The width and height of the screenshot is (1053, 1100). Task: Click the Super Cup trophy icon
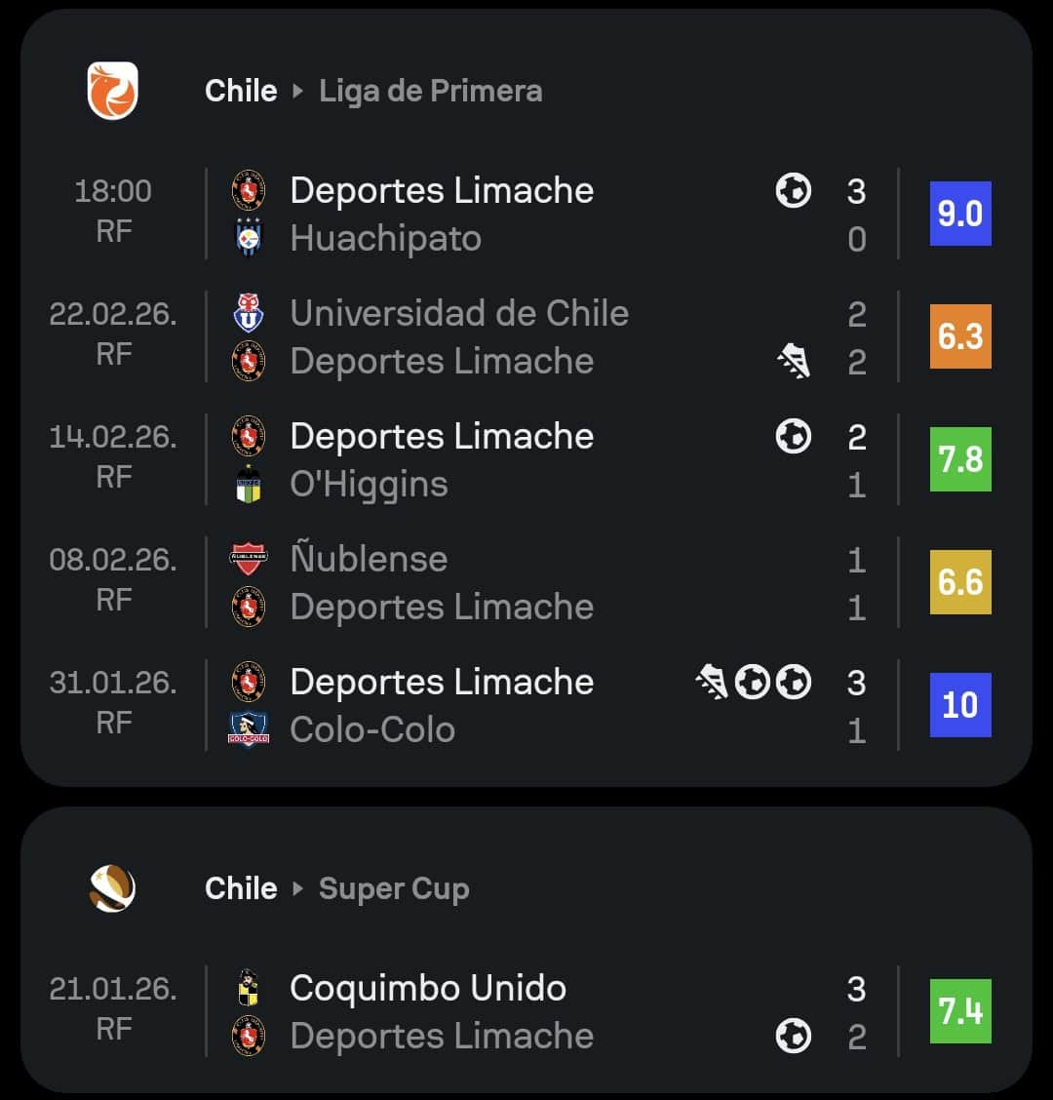point(112,888)
